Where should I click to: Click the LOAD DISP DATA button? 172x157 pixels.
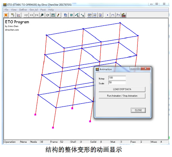(122, 89)
